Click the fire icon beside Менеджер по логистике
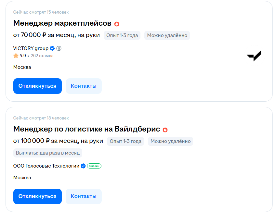 point(165,130)
